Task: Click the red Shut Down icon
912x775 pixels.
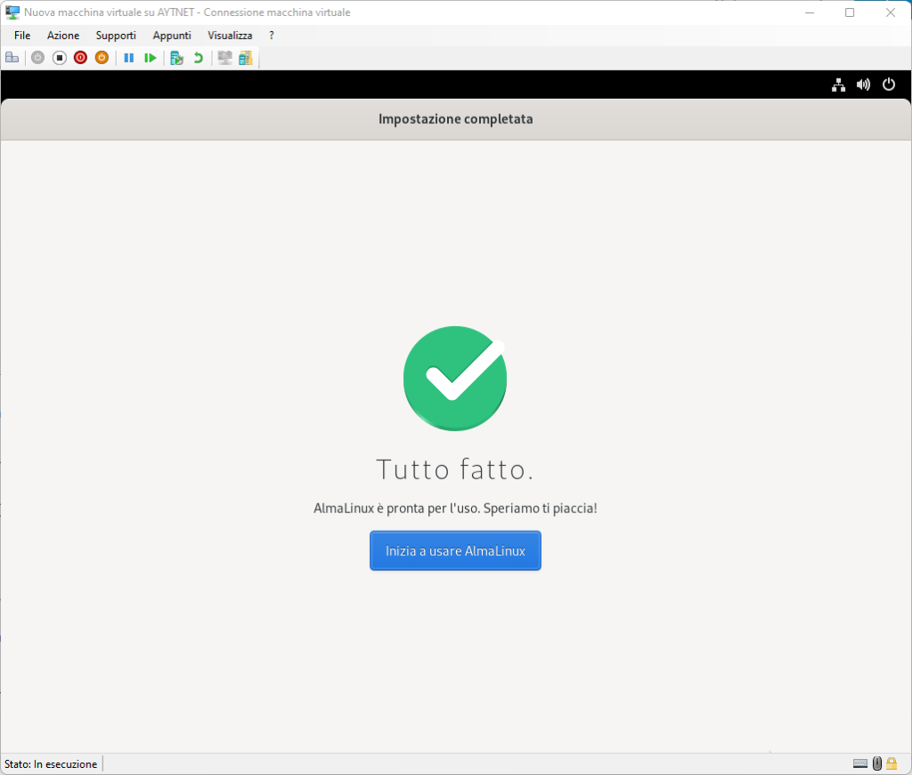Action: click(x=80, y=58)
